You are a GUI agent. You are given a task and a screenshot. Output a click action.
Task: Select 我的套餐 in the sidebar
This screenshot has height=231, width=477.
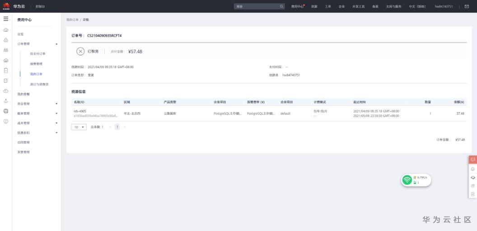pos(23,94)
